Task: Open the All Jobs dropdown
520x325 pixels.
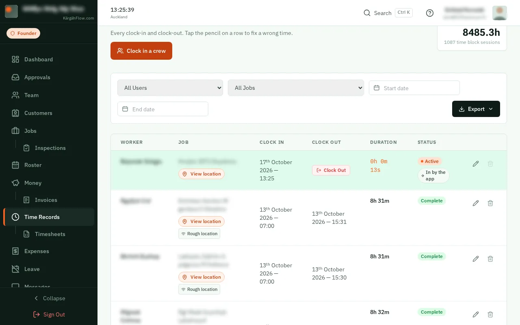Action: tap(296, 88)
